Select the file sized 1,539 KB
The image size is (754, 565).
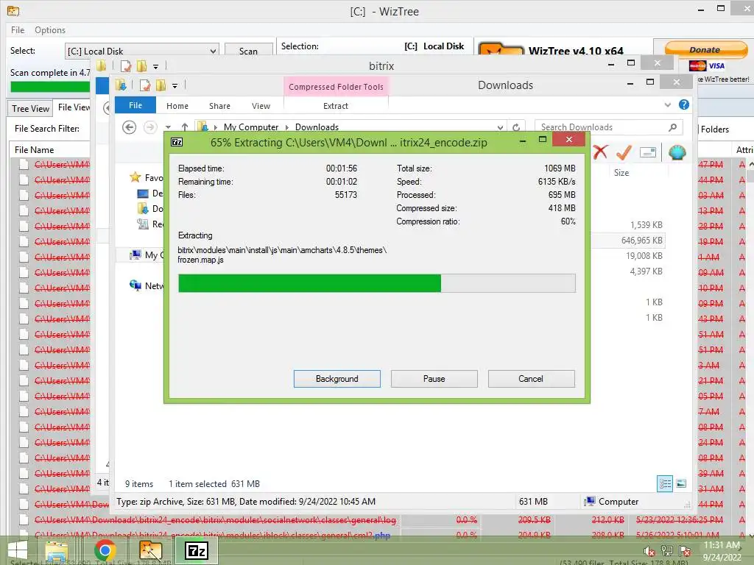coord(646,225)
